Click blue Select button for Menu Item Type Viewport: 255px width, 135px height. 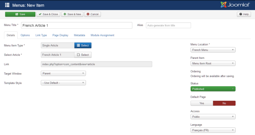click(83, 46)
